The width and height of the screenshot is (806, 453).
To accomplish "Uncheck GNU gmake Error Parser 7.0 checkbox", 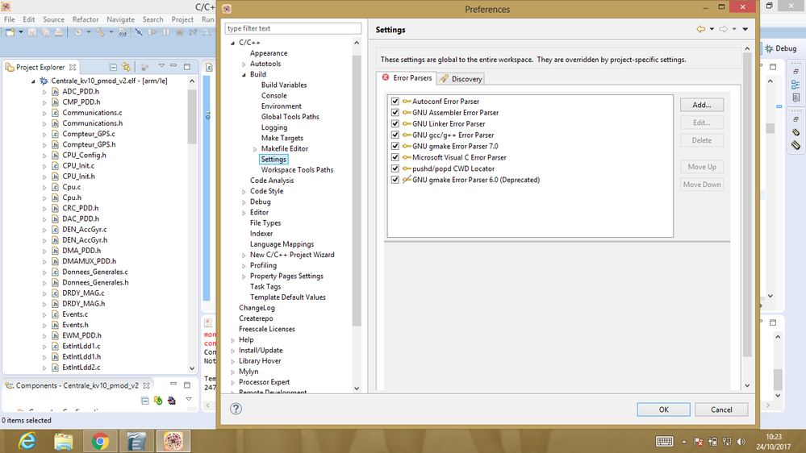I will pyautogui.click(x=395, y=146).
